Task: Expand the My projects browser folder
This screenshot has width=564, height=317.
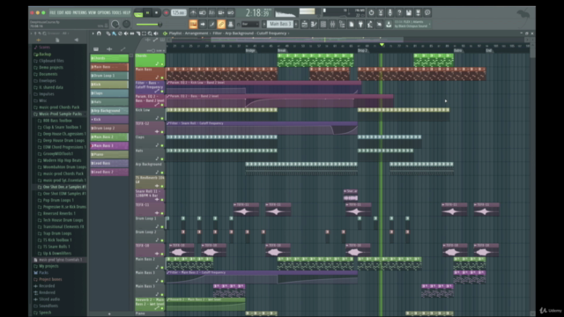Action: (x=46, y=266)
